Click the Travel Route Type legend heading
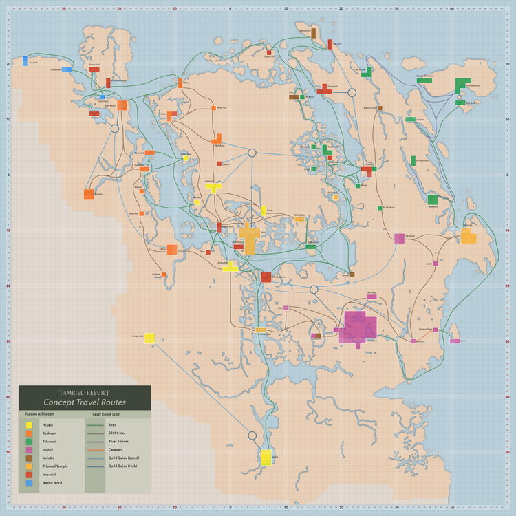This screenshot has height=516, width=516. 105,414
